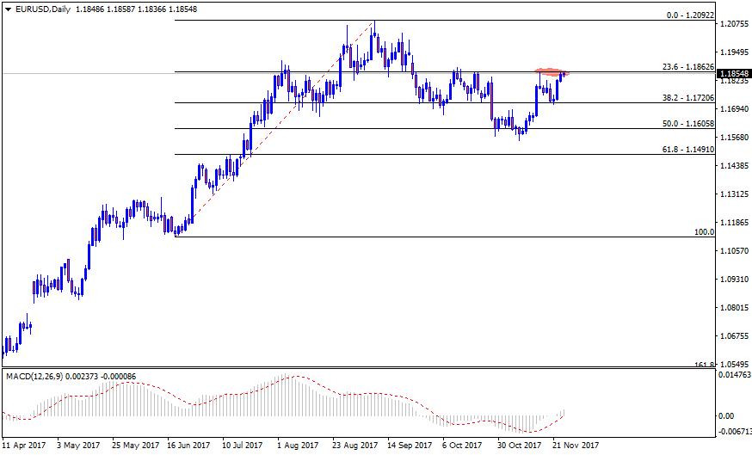This screenshot has height=455, width=752.
Task: Click the 1.13125 price scale value
Action: click(x=733, y=194)
